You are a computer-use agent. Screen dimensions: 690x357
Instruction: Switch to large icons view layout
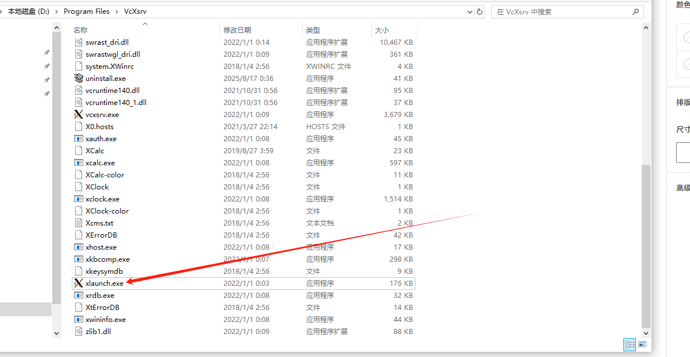click(642, 344)
